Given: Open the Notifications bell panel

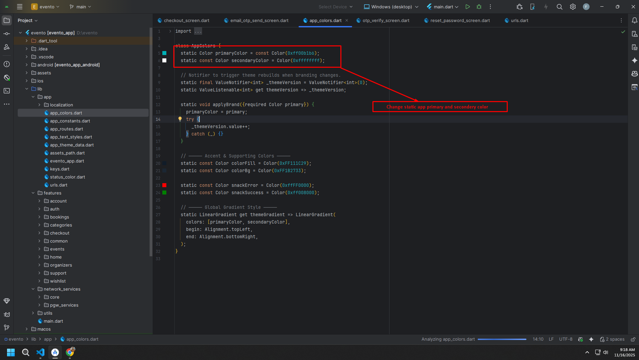Looking at the screenshot, I should click(x=634, y=20).
